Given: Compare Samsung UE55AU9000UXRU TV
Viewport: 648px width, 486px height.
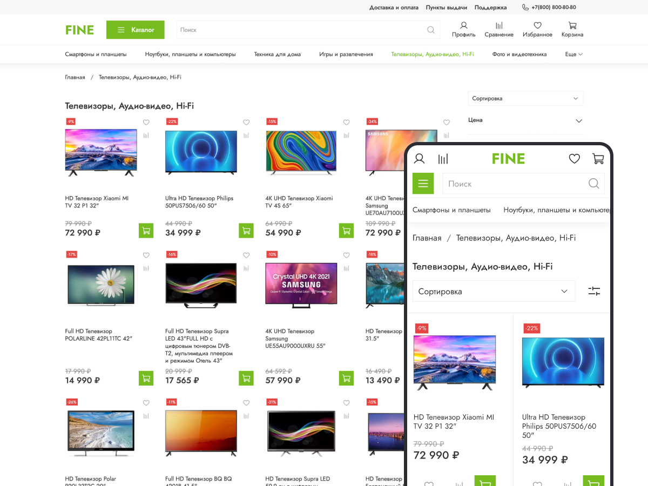Looking at the screenshot, I should pyautogui.click(x=346, y=268).
